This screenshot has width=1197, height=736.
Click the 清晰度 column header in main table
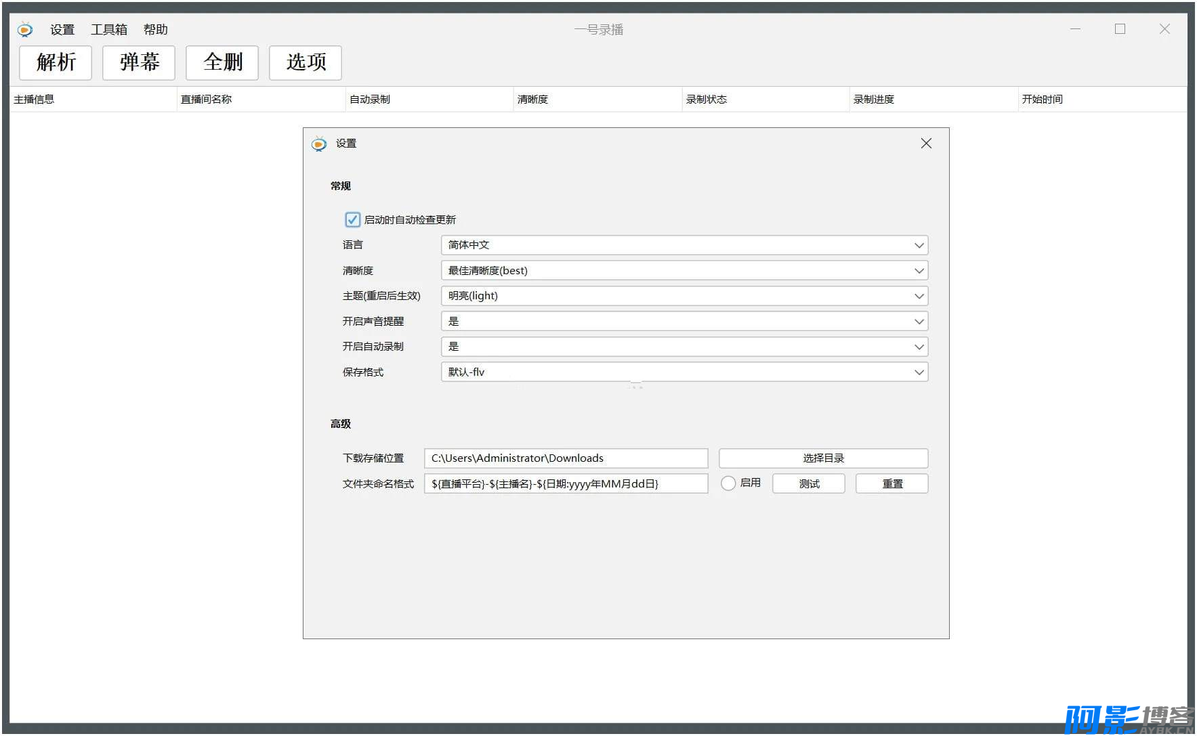point(597,100)
